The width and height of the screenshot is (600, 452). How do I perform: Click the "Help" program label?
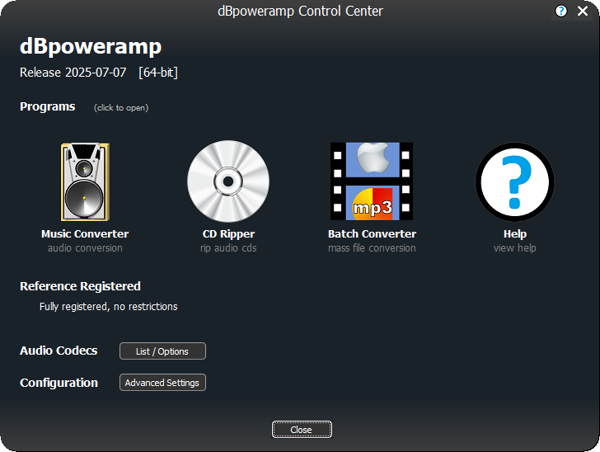(x=515, y=234)
